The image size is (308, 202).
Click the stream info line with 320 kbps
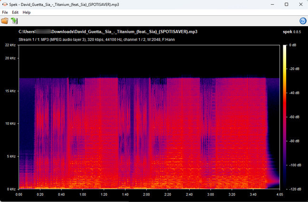(x=96, y=40)
